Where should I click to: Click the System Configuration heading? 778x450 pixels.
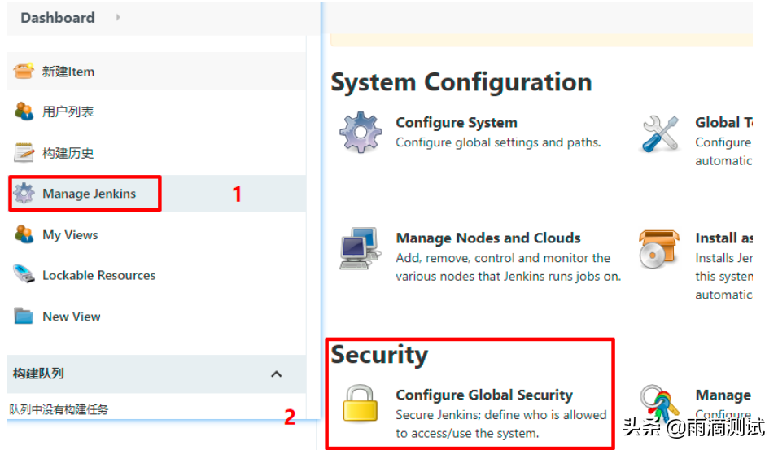click(461, 82)
